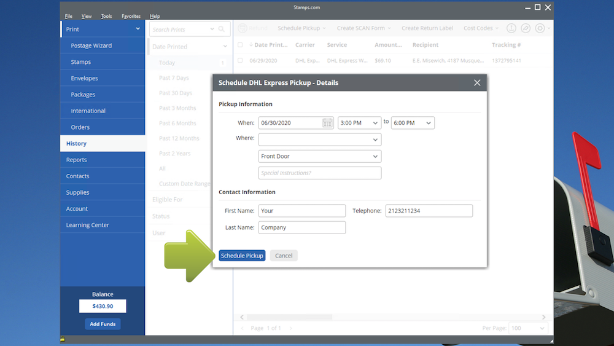Select Past 6 Months filter
Screen dimensions: 614x346
(177, 123)
